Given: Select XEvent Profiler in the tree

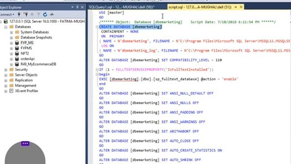Looking at the screenshot, I should coord(26,91).
